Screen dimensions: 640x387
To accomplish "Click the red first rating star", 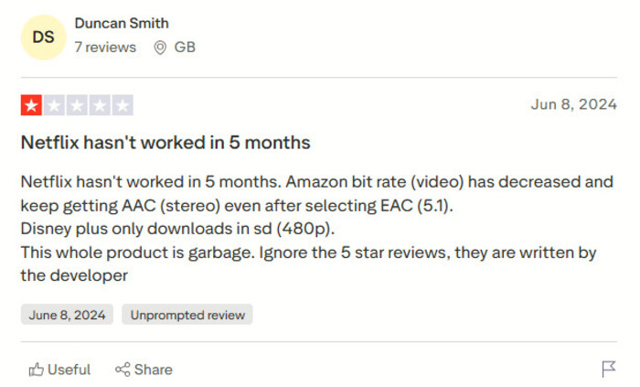I will tap(32, 105).
